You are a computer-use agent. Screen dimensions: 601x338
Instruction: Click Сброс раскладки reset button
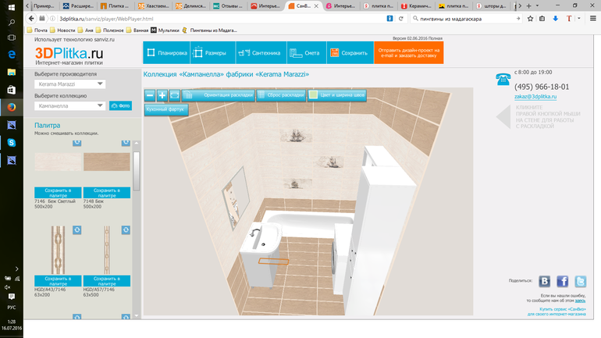click(x=280, y=95)
